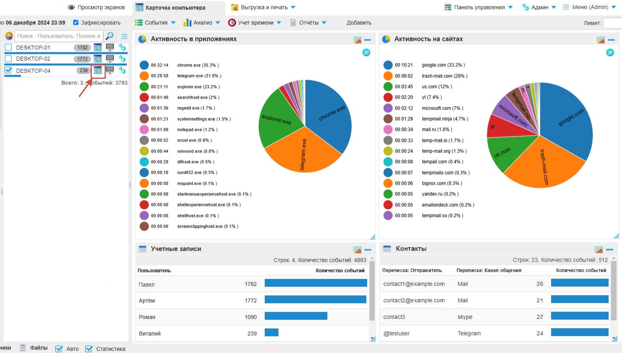
Task: Click monitor icon next to DESKTOP-01
Action: pos(110,48)
